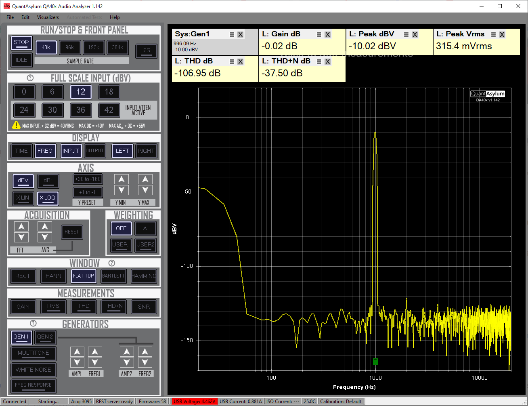Open help icon beside WINDOW heading
The image size is (528, 406).
coord(112,263)
